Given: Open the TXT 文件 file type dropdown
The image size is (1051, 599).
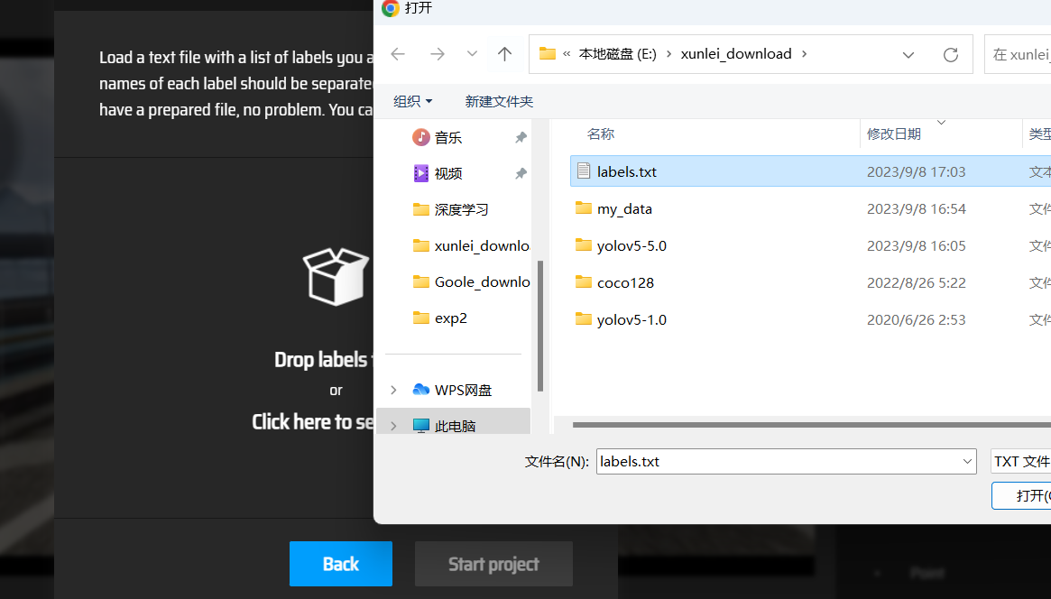Looking at the screenshot, I should tap(1028, 461).
